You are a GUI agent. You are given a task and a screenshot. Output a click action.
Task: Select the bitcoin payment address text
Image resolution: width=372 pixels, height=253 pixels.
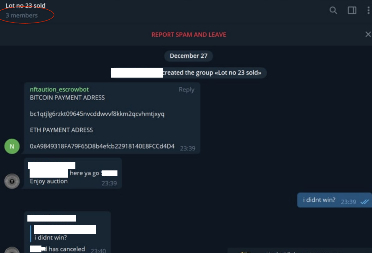click(97, 114)
